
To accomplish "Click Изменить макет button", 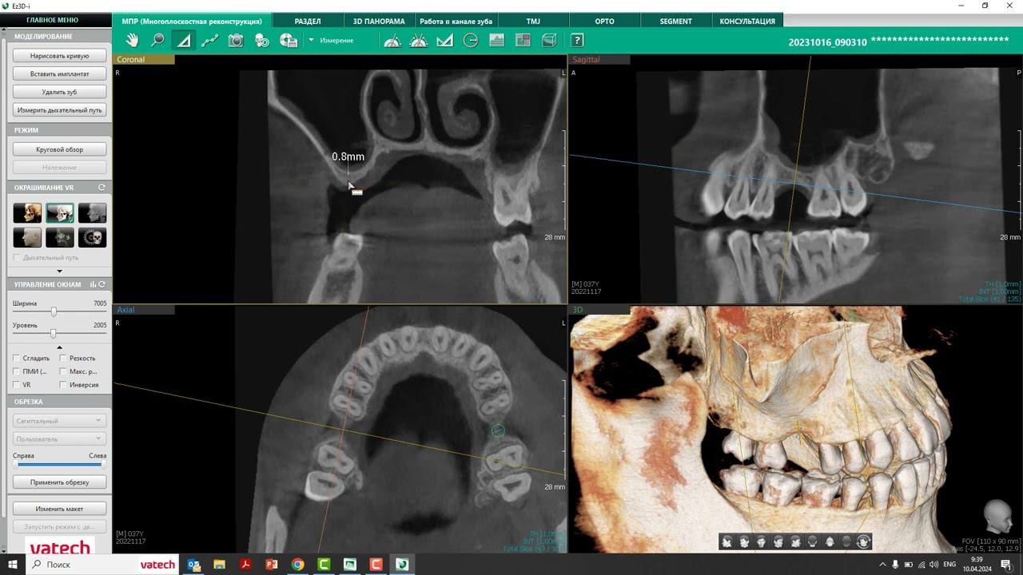I will click(59, 509).
